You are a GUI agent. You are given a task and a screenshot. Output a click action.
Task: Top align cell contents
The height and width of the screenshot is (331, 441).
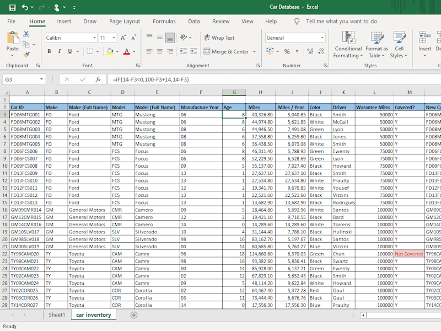(149, 36)
